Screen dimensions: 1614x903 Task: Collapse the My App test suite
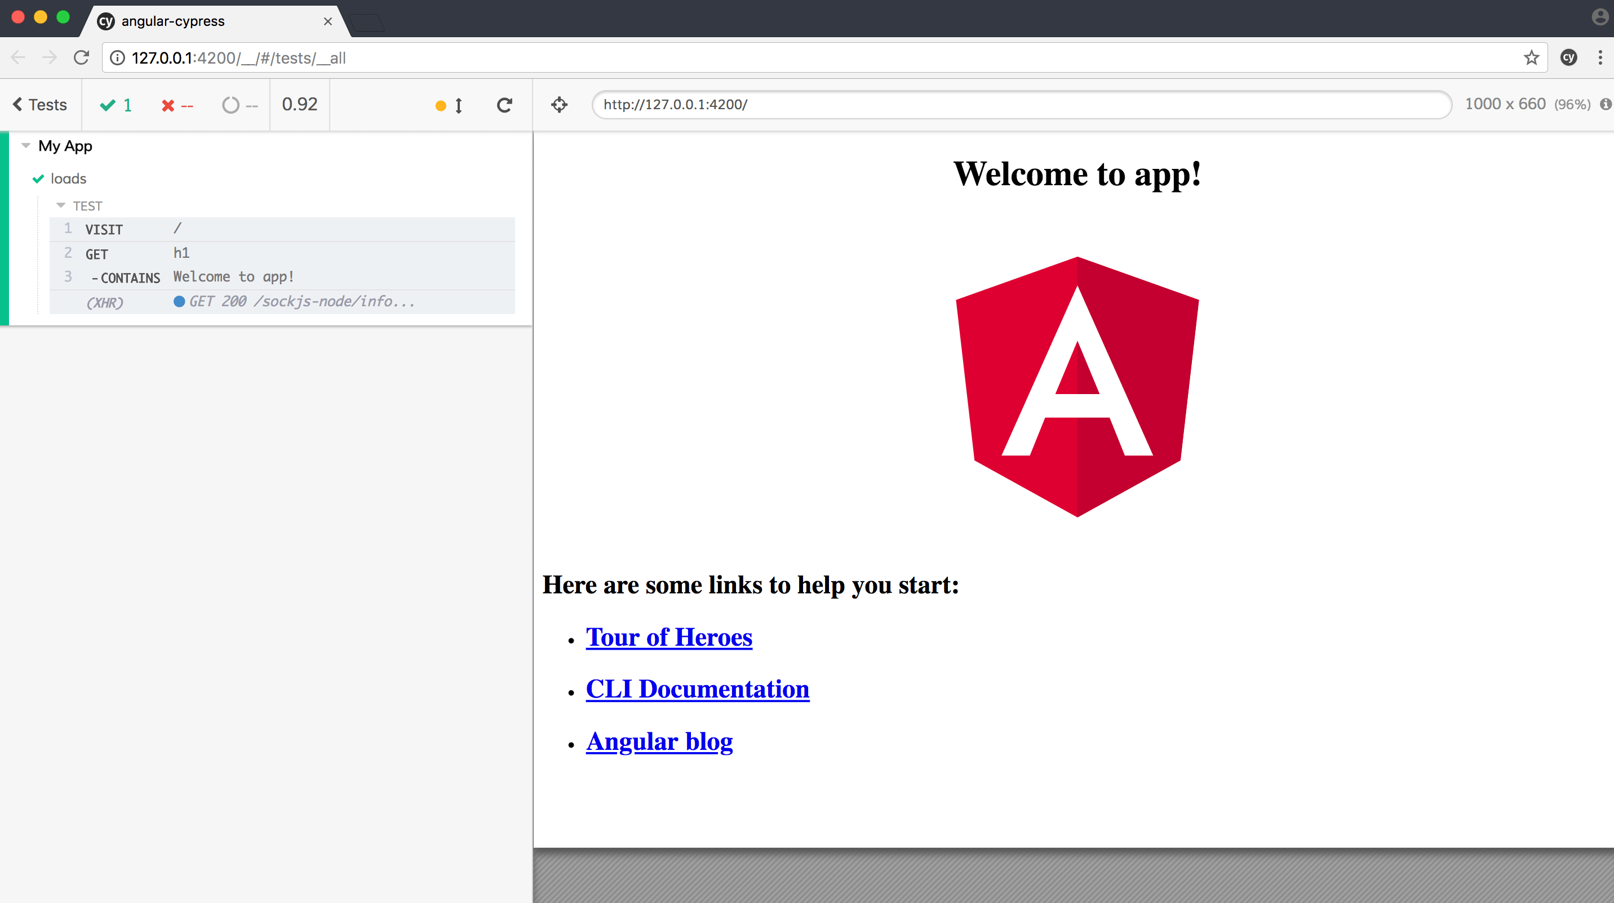[26, 145]
